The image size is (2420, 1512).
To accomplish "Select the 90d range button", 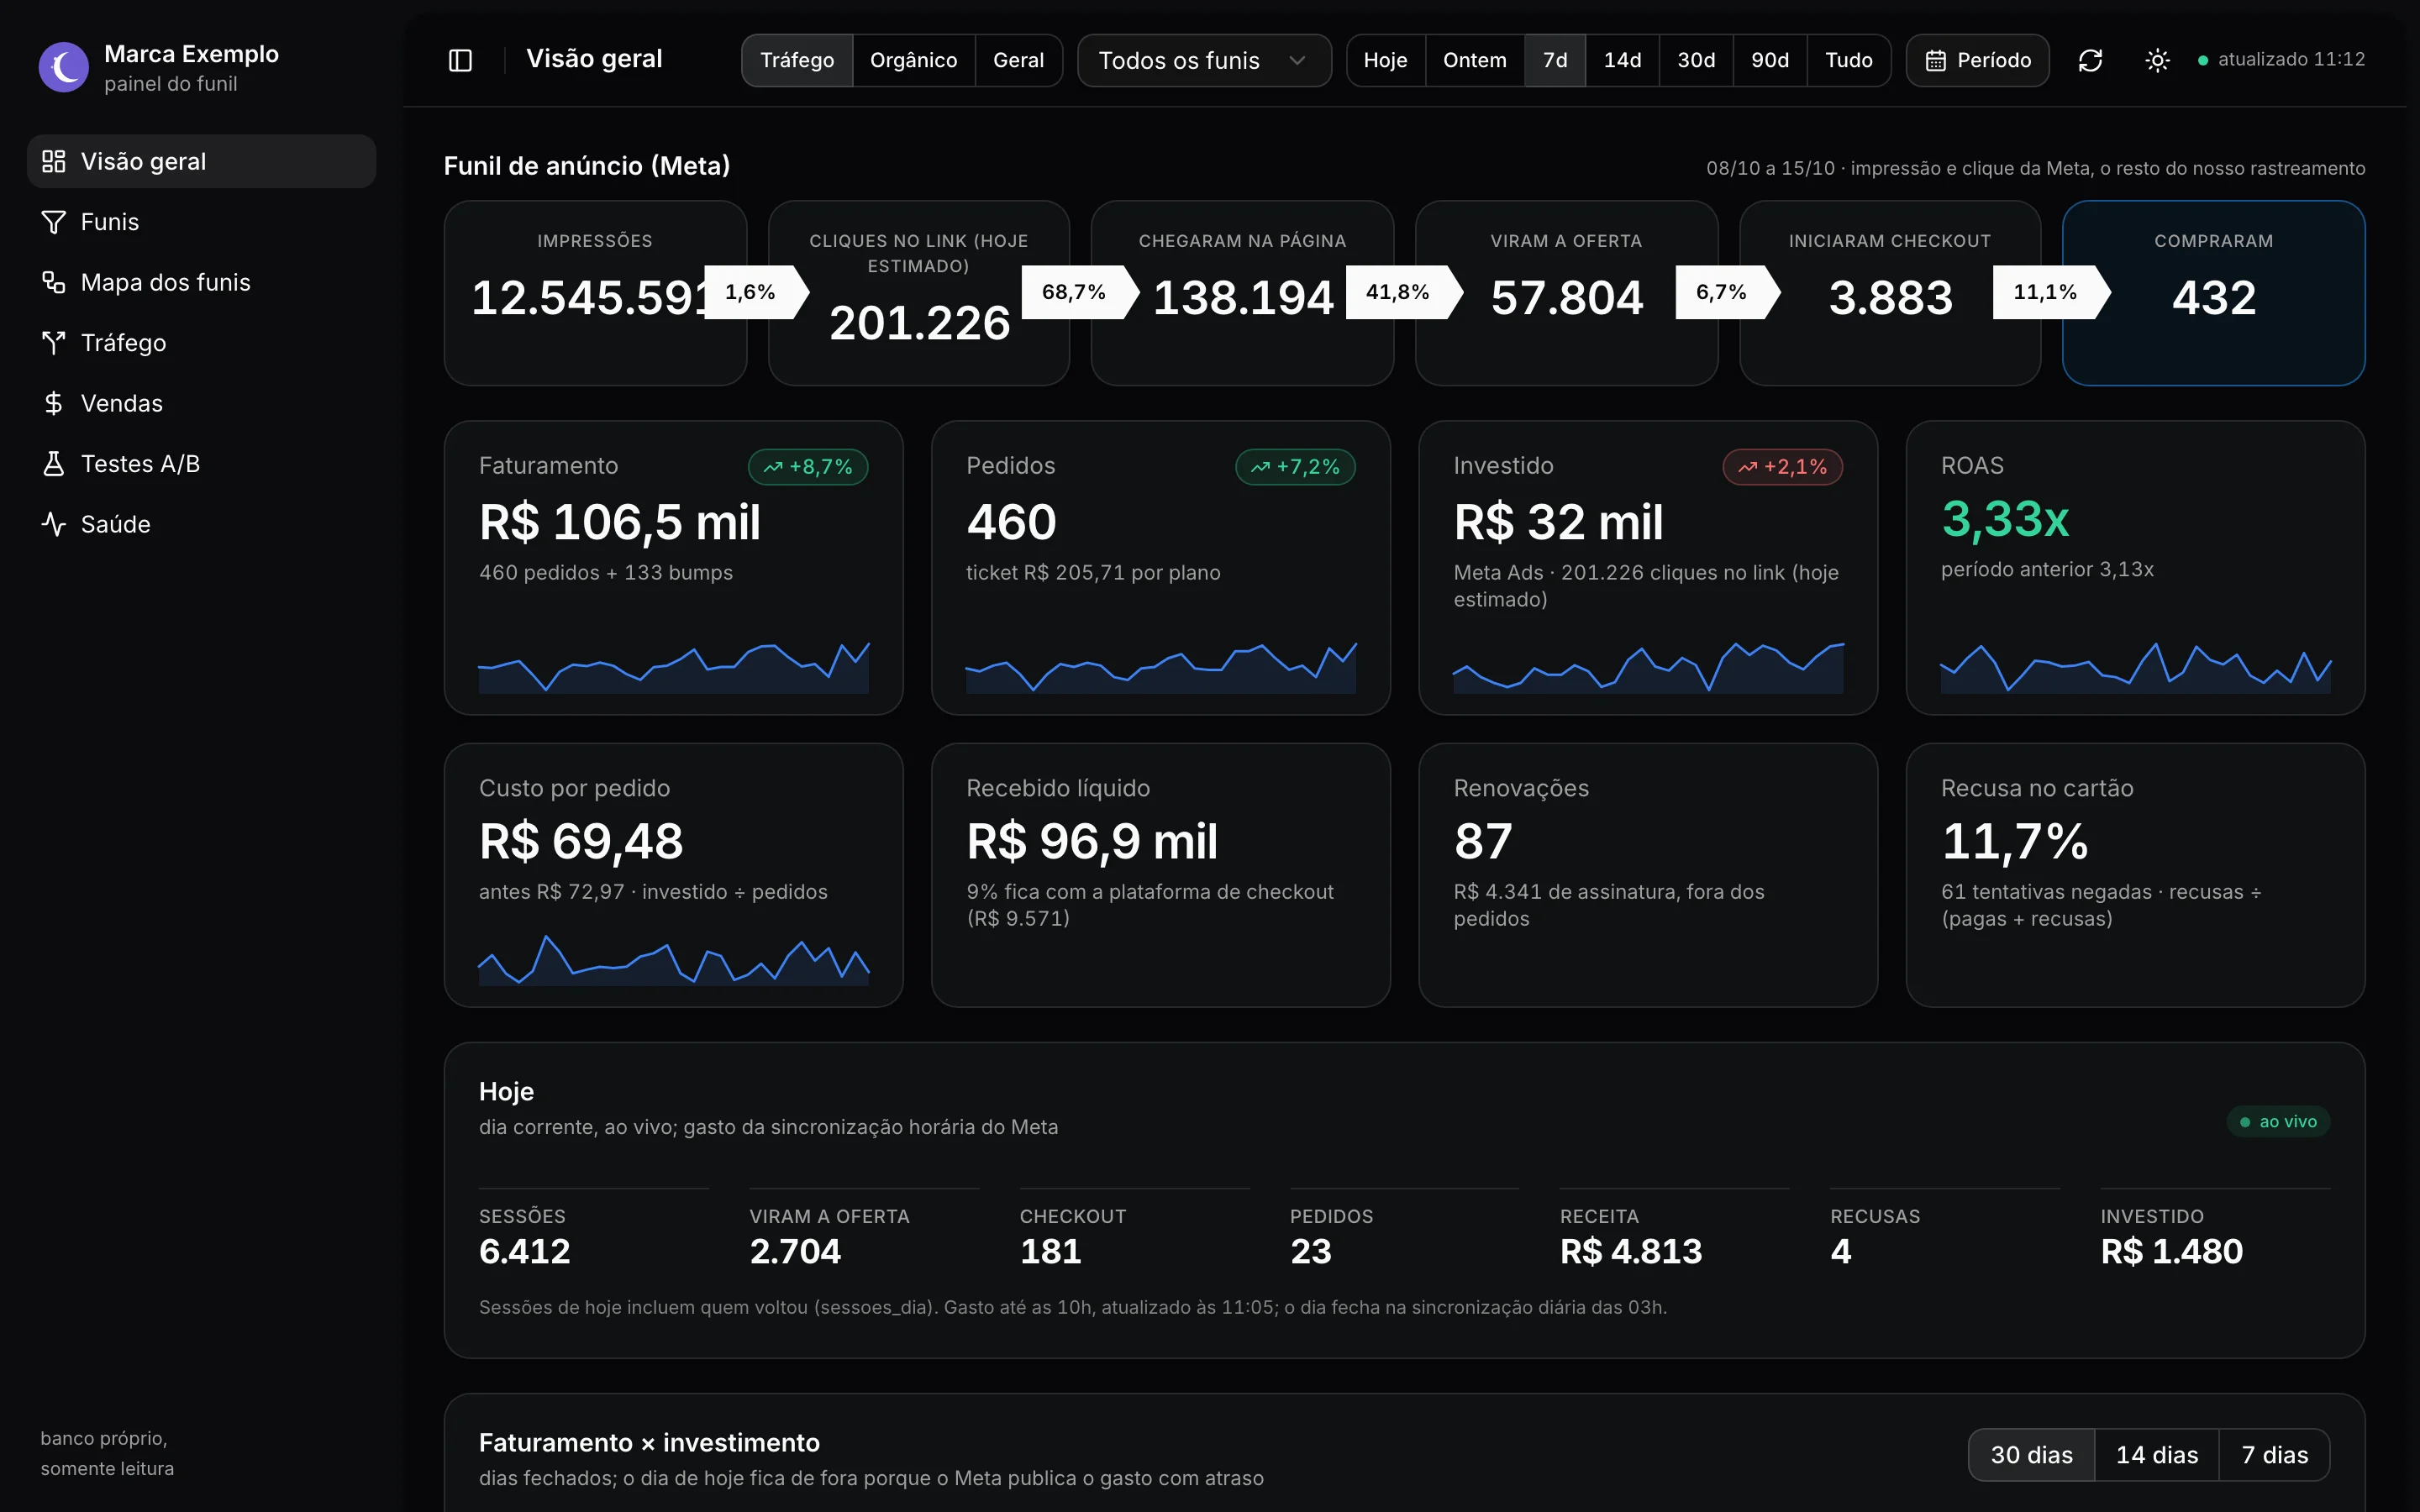I will 1769,61.
